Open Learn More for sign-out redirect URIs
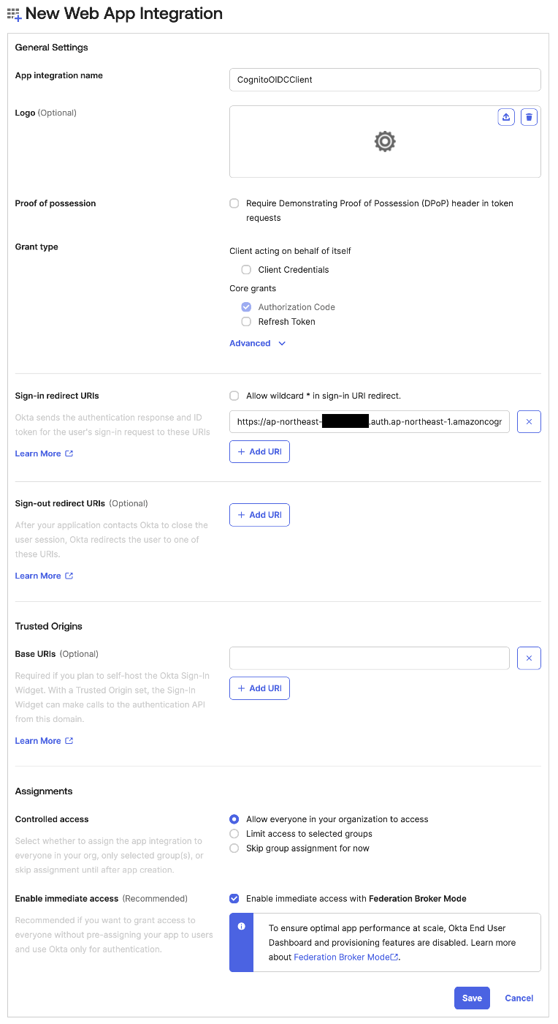 coord(44,576)
